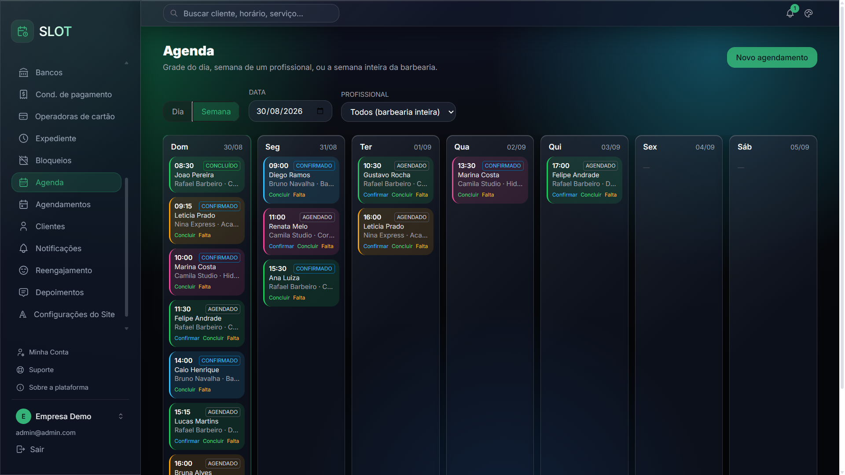Click the Notificações bell icon in sidebar

(x=24, y=248)
